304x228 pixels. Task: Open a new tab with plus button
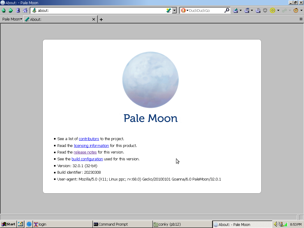101,19
